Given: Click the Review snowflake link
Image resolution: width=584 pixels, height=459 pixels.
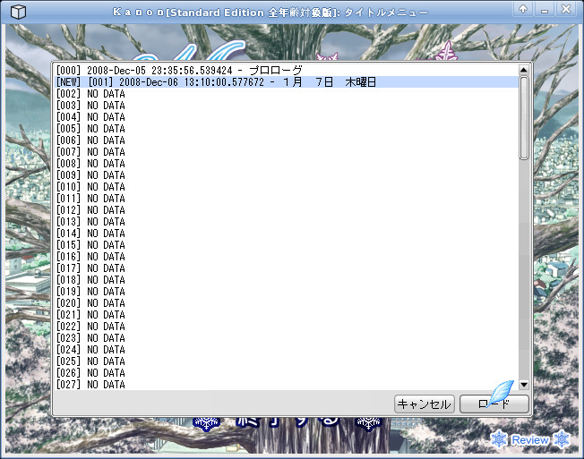Looking at the screenshot, I should (x=530, y=439).
